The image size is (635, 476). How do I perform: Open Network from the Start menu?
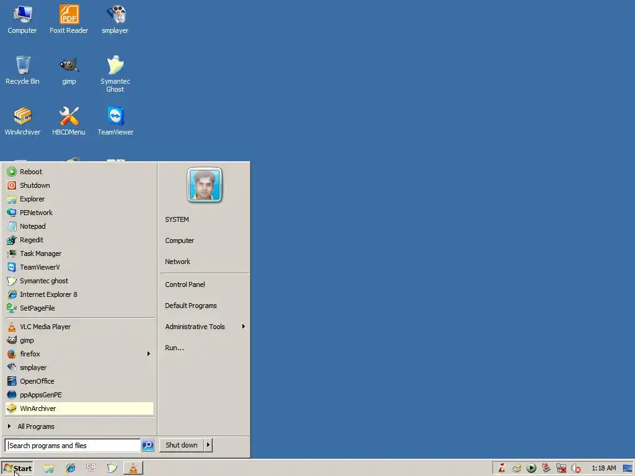(x=177, y=262)
